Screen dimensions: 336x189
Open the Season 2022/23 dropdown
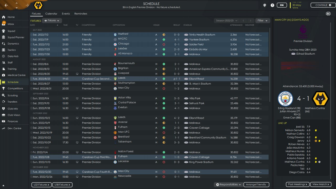pos(227,20)
